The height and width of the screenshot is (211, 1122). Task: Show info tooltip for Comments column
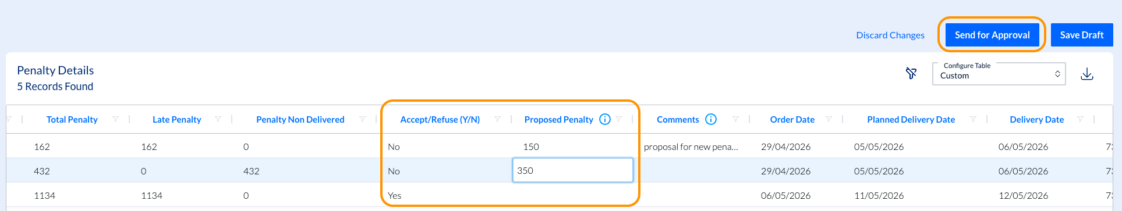711,119
